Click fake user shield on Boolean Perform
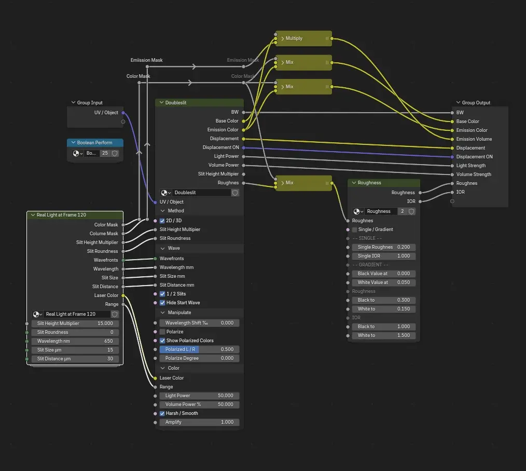This screenshot has height=471, width=526. 115,153
